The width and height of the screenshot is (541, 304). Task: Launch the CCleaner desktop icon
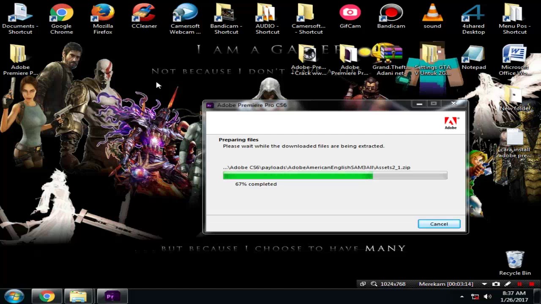coord(144,17)
